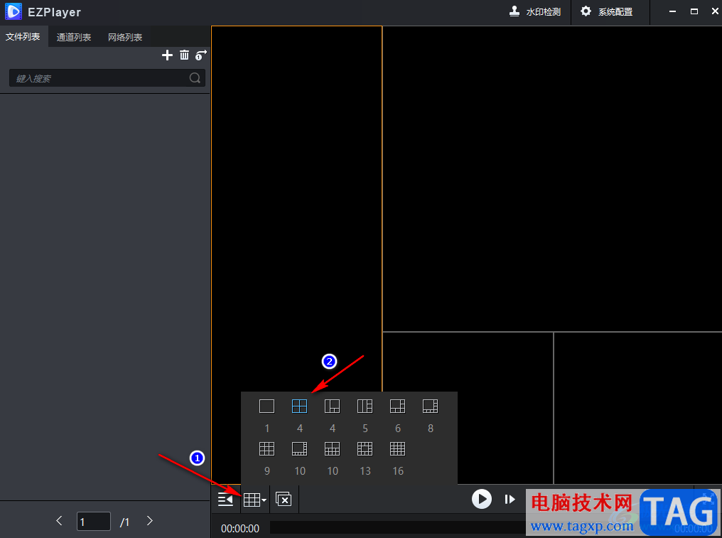This screenshot has height=538, width=722.
Task: Click the close all windows icon
Action: click(x=284, y=500)
